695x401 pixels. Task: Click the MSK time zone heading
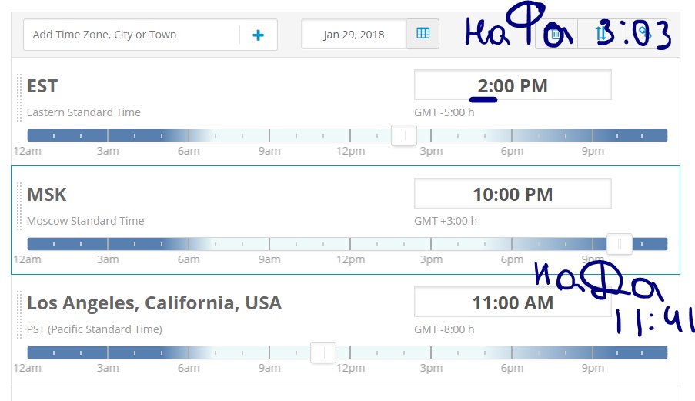coord(45,195)
